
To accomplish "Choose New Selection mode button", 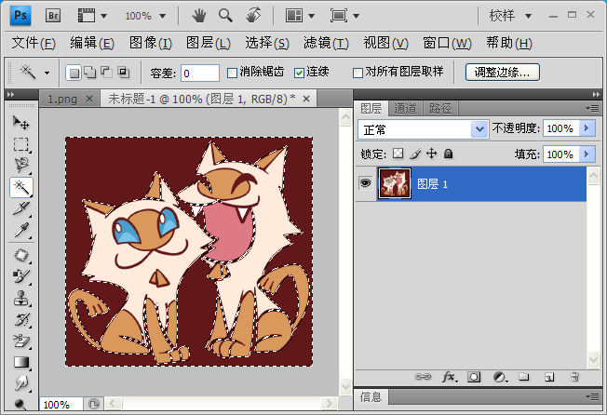I will tap(74, 73).
